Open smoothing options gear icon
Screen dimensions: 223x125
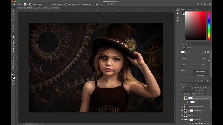(97, 5)
